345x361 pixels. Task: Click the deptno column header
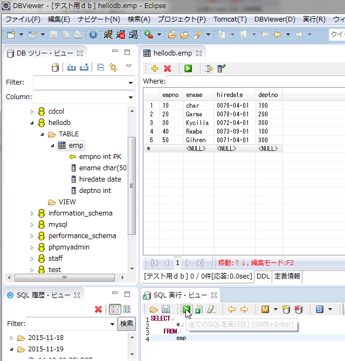[x=268, y=95]
